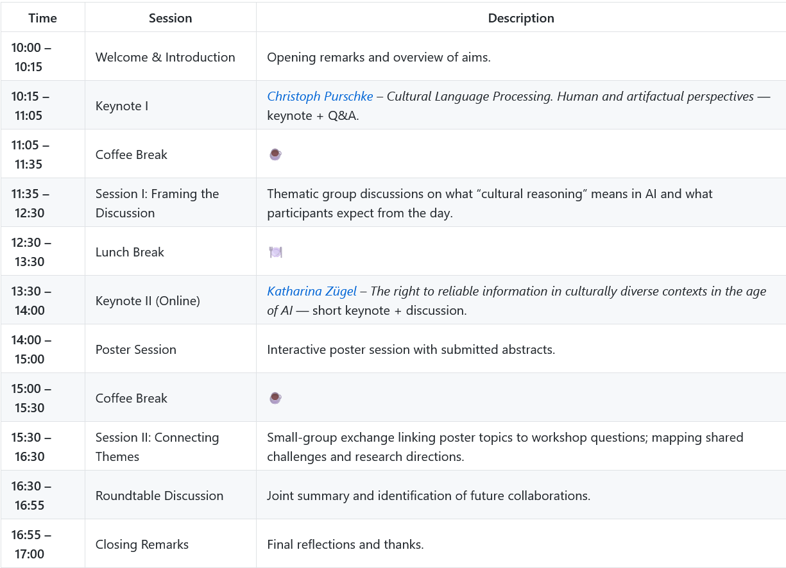Viewport: 786px width, 568px height.
Task: Click the 'Final reflections and thanks' description
Action: click(x=345, y=544)
